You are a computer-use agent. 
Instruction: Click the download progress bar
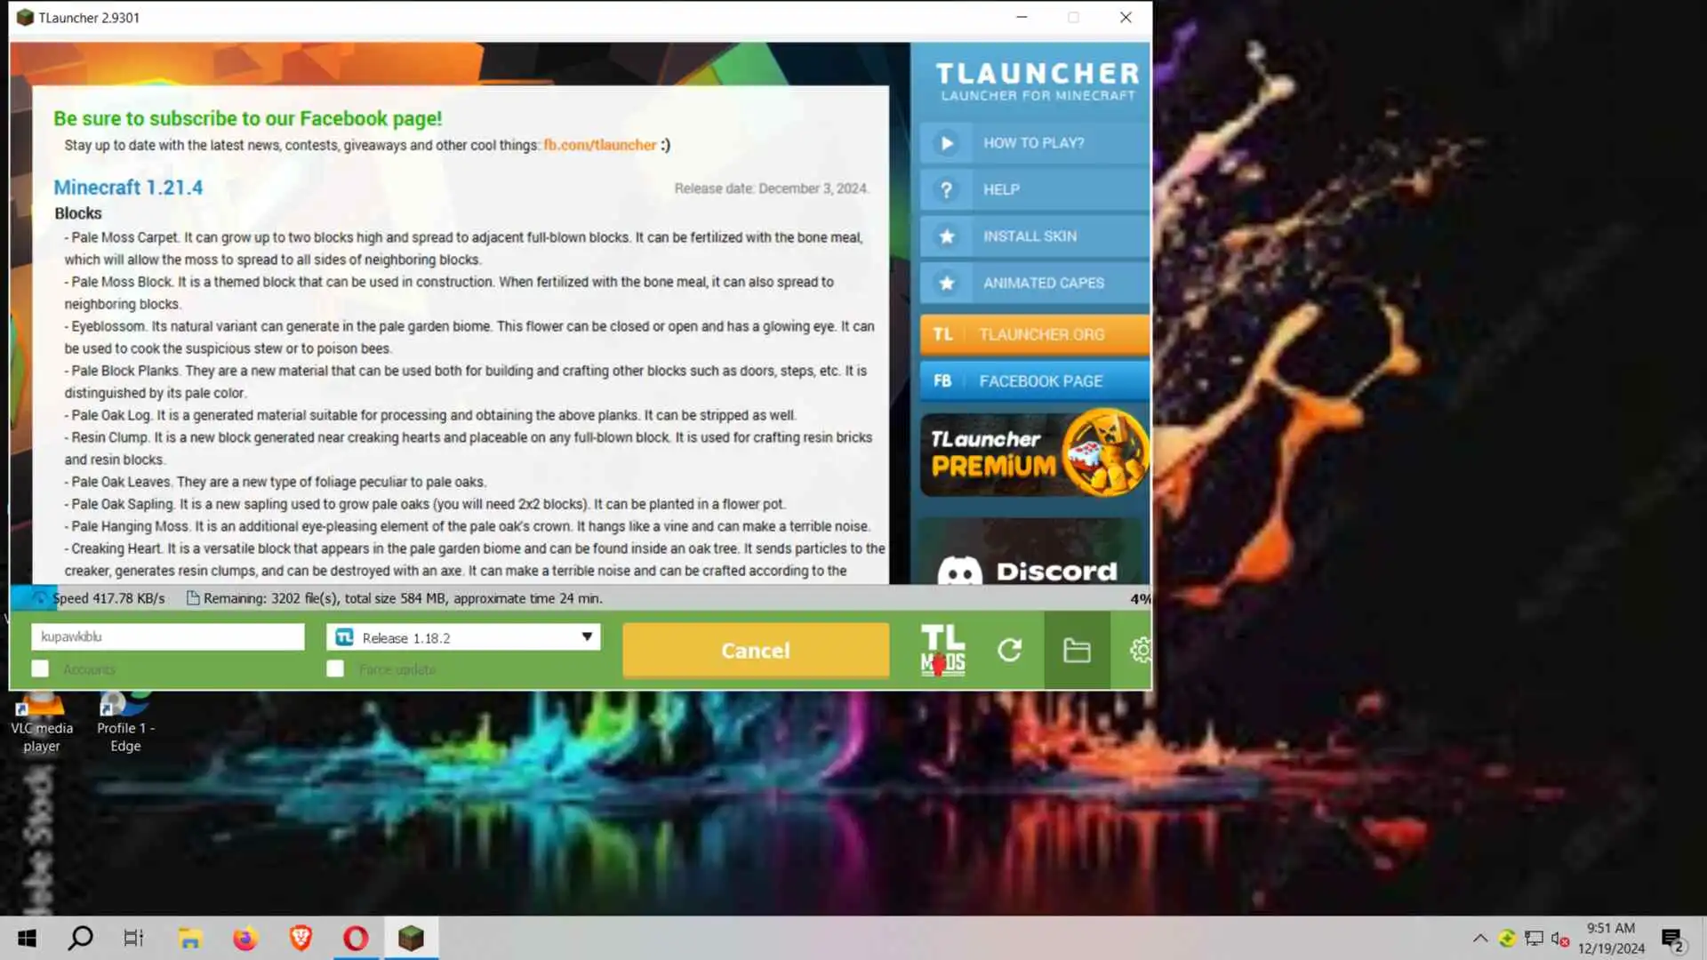tap(578, 598)
